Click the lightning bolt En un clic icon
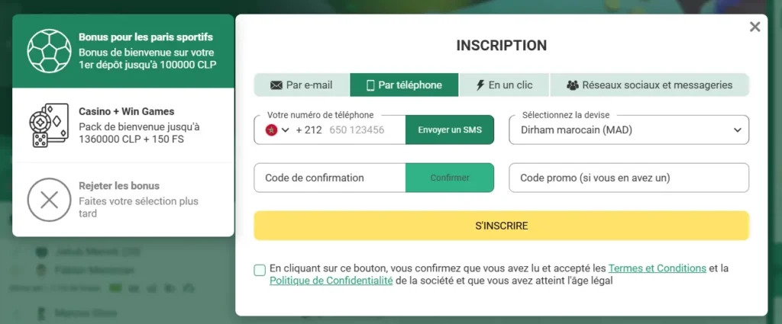 point(480,85)
